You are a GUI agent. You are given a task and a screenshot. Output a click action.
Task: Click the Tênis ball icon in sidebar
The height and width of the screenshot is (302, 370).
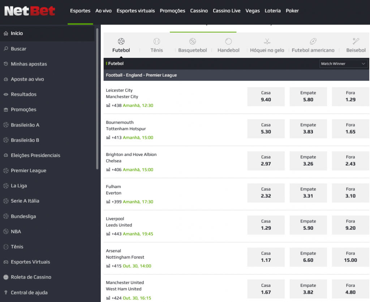[x=6, y=247]
